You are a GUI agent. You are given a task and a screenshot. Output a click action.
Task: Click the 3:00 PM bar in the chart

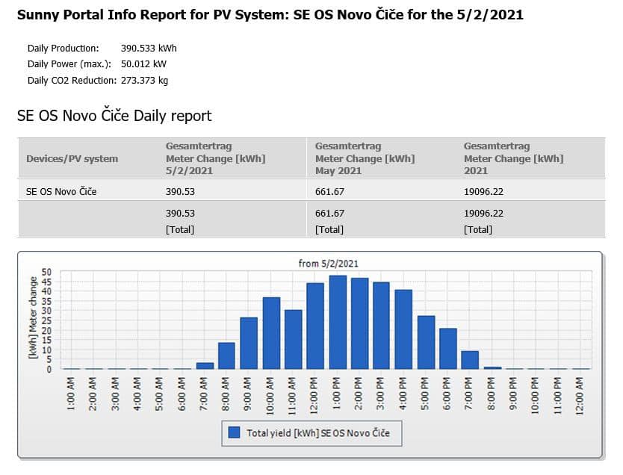click(382, 326)
